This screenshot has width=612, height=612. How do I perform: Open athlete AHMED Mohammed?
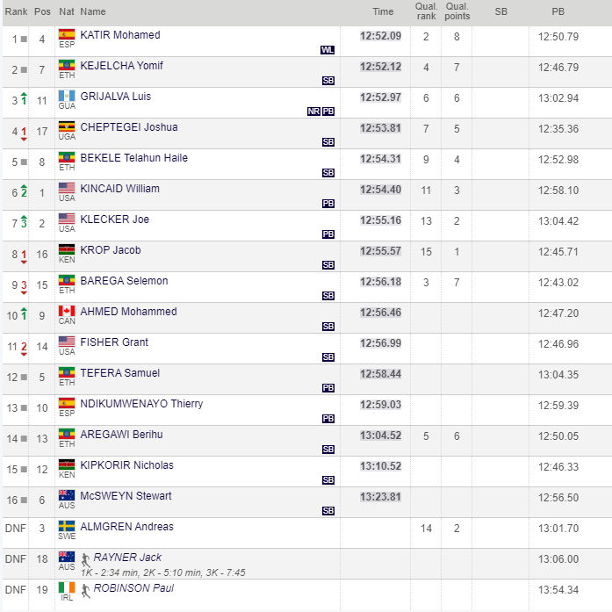click(x=128, y=312)
